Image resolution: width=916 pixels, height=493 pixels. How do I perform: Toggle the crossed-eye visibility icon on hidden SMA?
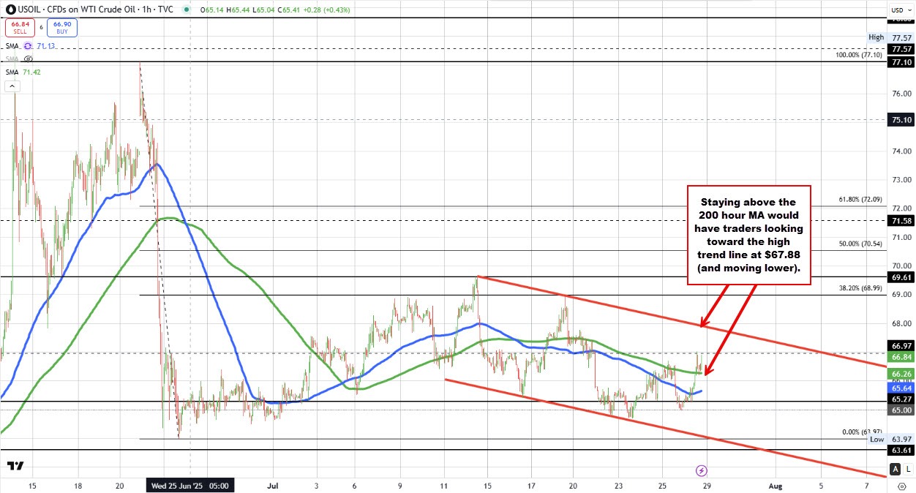(x=29, y=58)
